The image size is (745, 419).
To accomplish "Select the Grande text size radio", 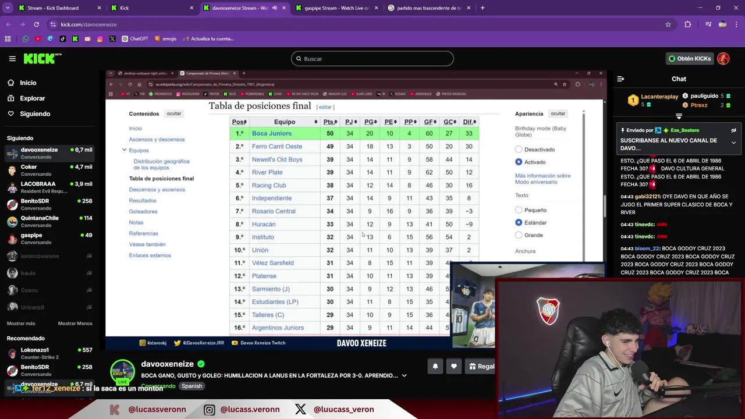I will 519,235.
